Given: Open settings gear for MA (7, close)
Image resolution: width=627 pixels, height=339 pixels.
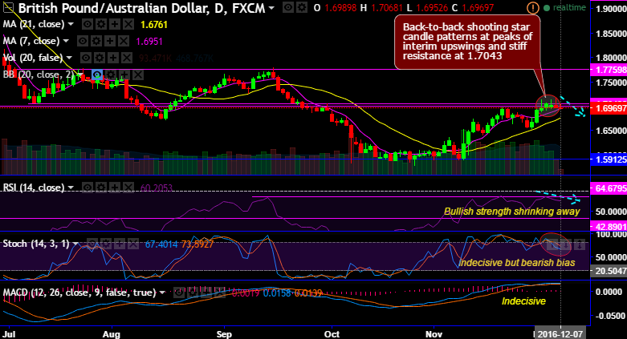Looking at the screenshot, I should 96,41.
